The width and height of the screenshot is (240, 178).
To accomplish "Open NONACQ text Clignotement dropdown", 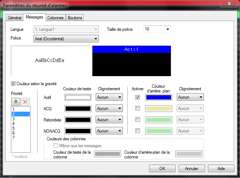I will click(109, 131).
